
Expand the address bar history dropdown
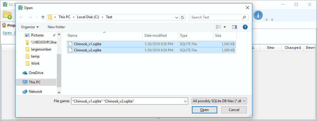(x=177, y=17)
